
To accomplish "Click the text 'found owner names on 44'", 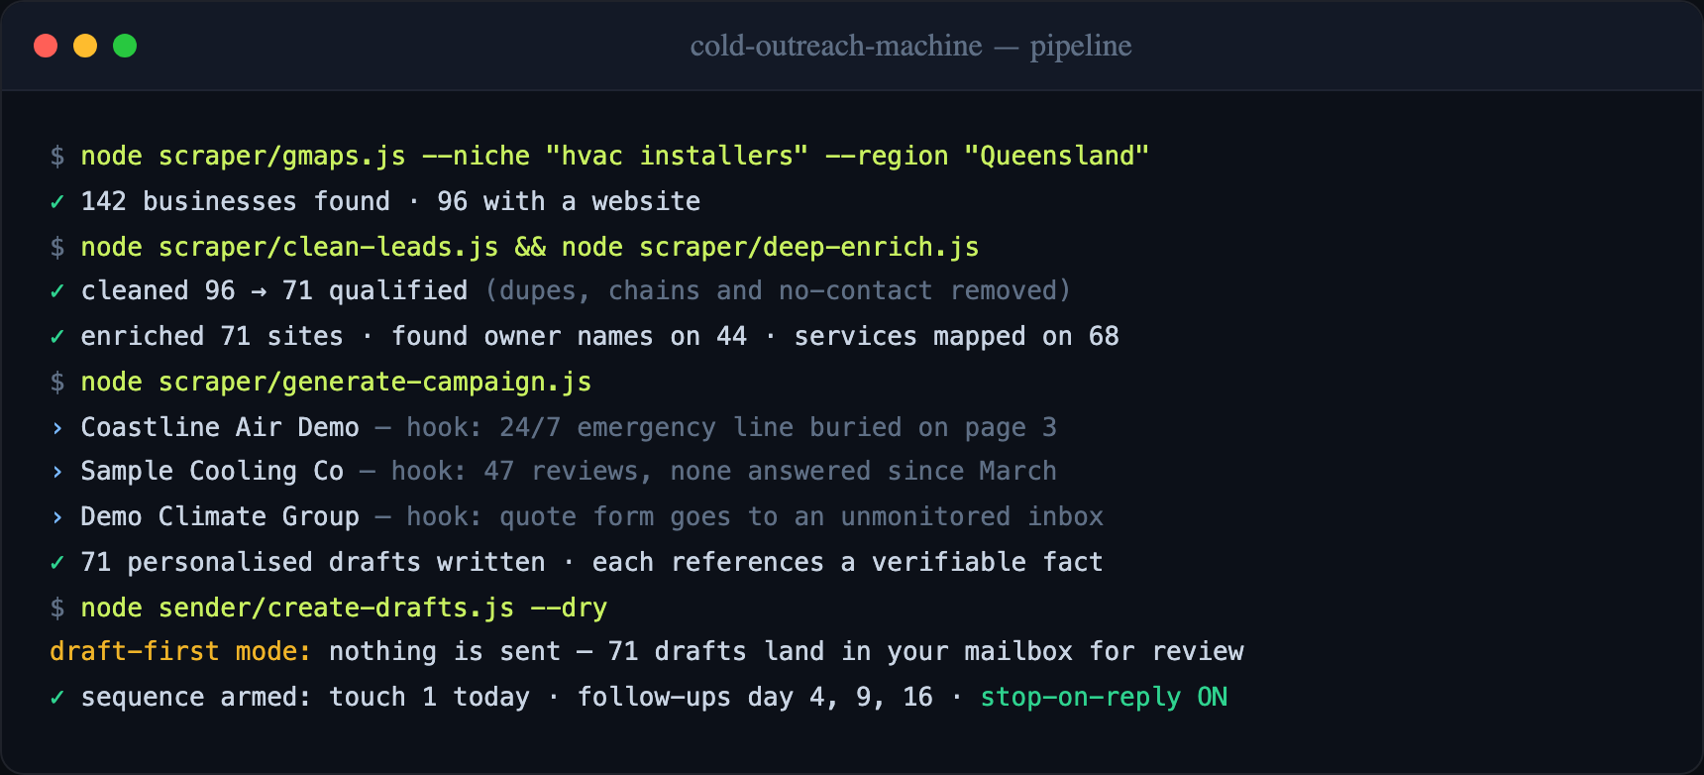I will pos(569,336).
